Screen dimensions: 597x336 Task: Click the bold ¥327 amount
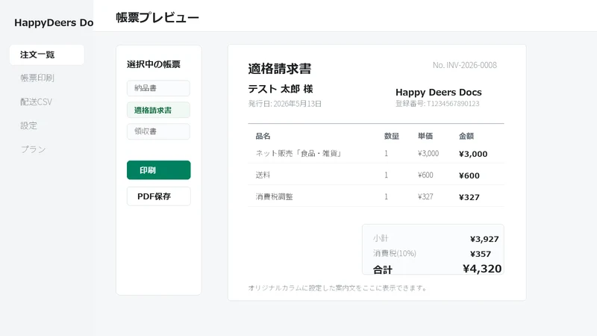tap(469, 197)
